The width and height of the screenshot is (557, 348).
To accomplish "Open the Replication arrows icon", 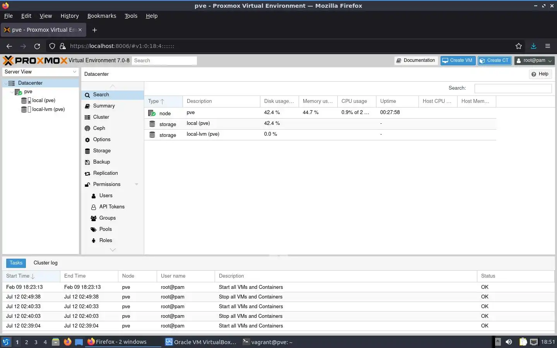I will [87, 173].
